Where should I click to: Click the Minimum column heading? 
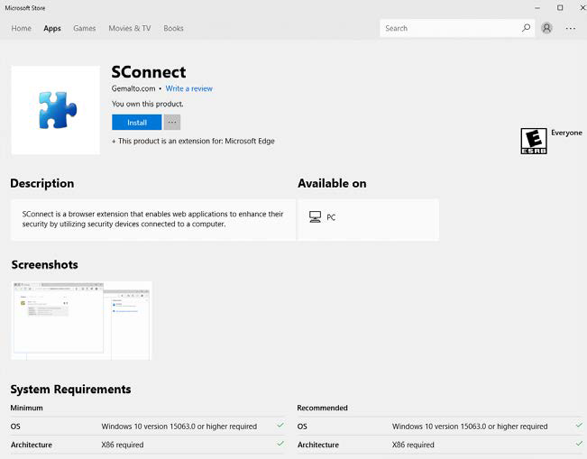(26, 408)
